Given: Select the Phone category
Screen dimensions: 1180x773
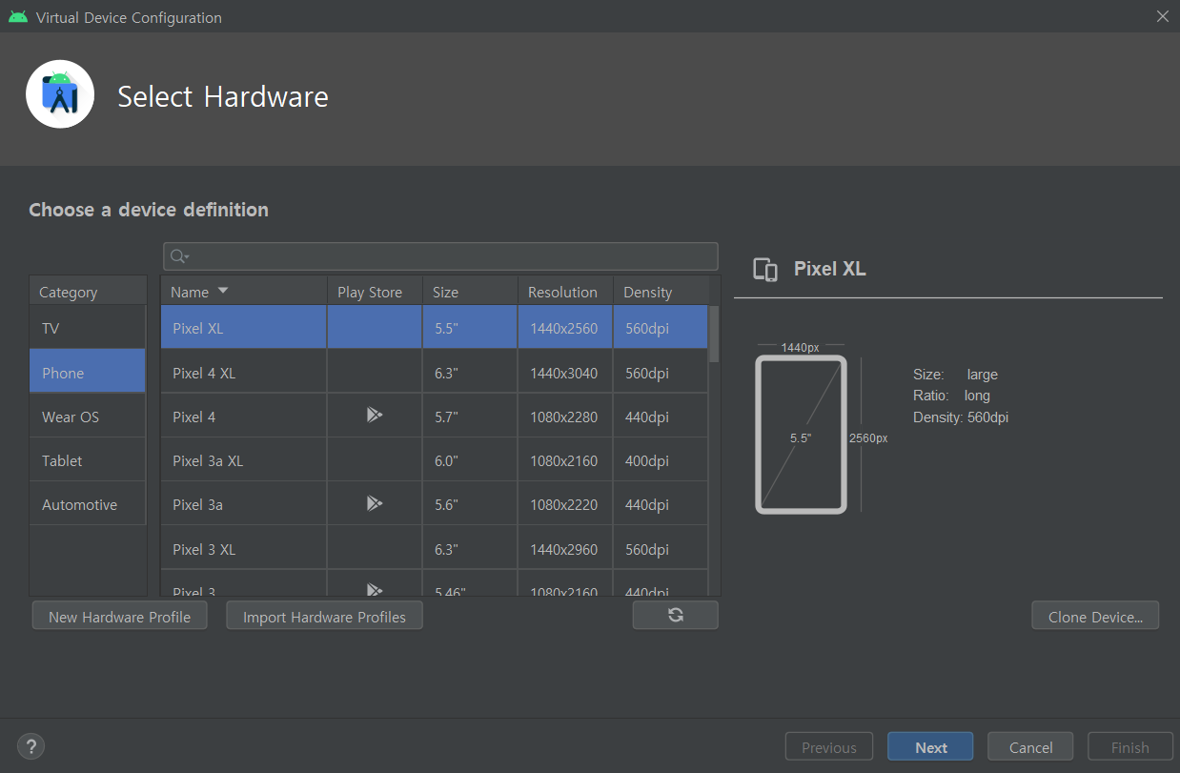Looking at the screenshot, I should 88,373.
